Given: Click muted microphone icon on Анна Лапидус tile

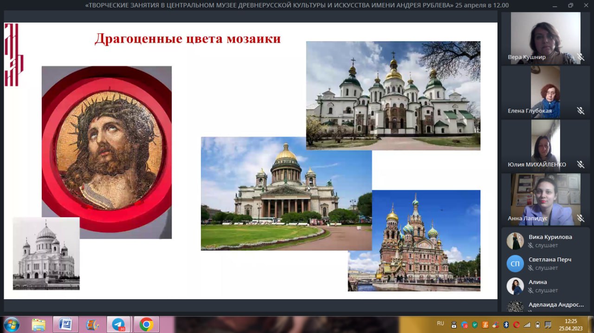Looking at the screenshot, I should tap(580, 218).
